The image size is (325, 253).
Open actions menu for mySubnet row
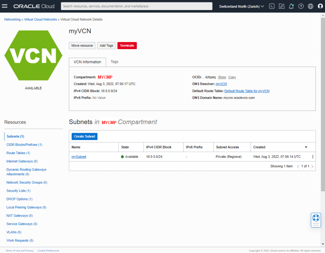pos(313,157)
